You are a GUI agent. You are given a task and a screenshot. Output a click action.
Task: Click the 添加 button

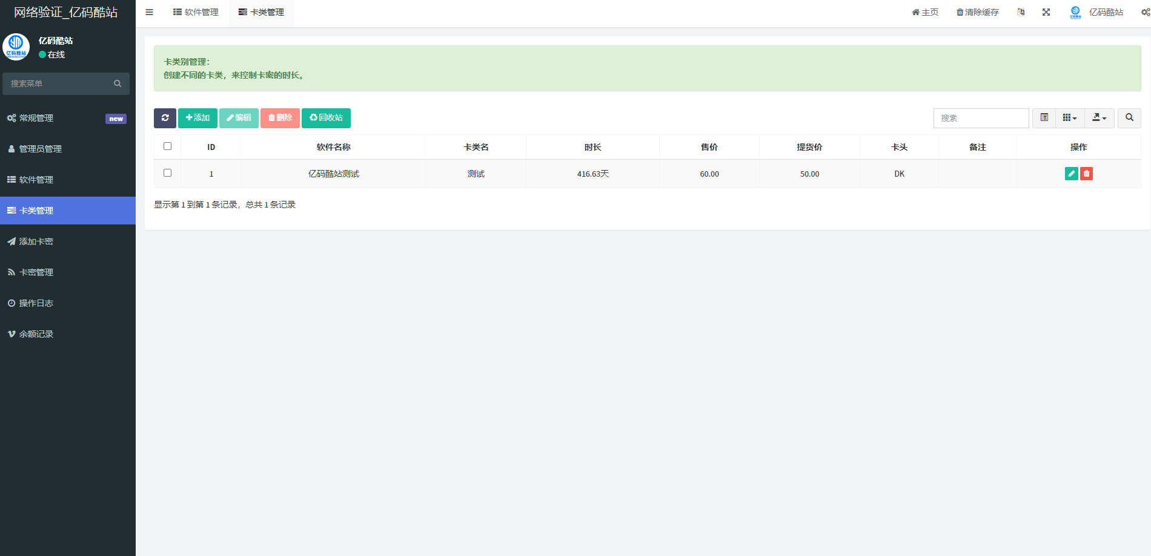click(x=197, y=118)
